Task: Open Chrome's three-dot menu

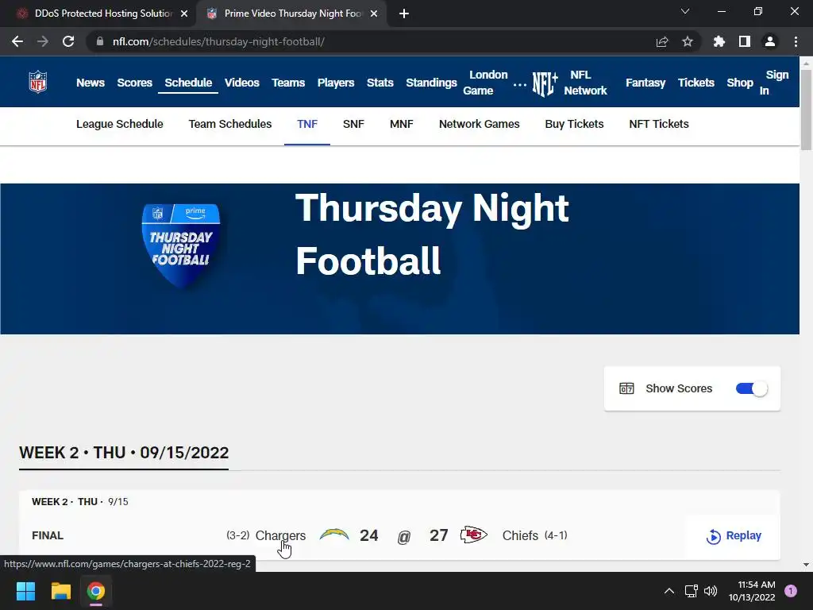Action: tap(796, 41)
